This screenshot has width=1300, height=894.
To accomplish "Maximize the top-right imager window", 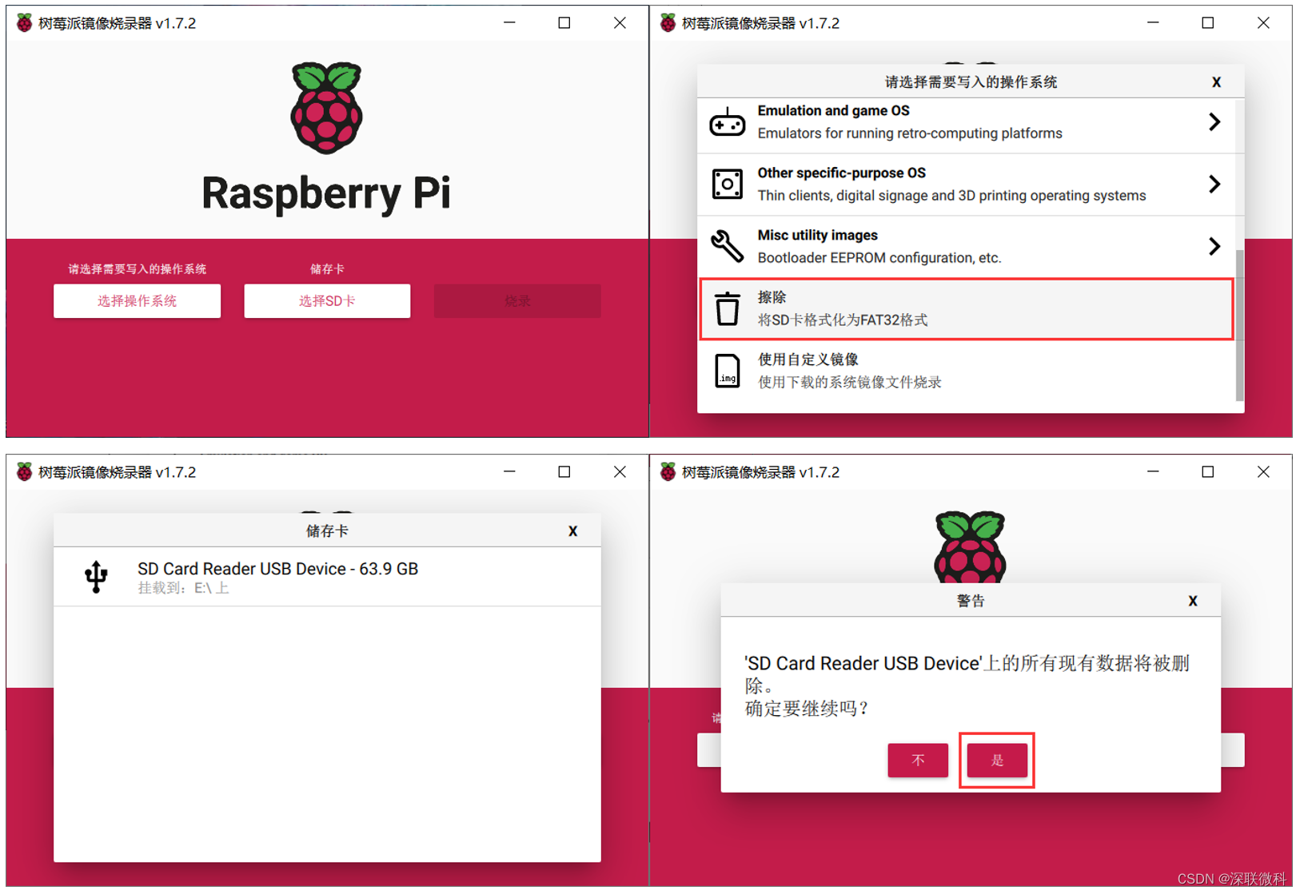I will 1208,23.
